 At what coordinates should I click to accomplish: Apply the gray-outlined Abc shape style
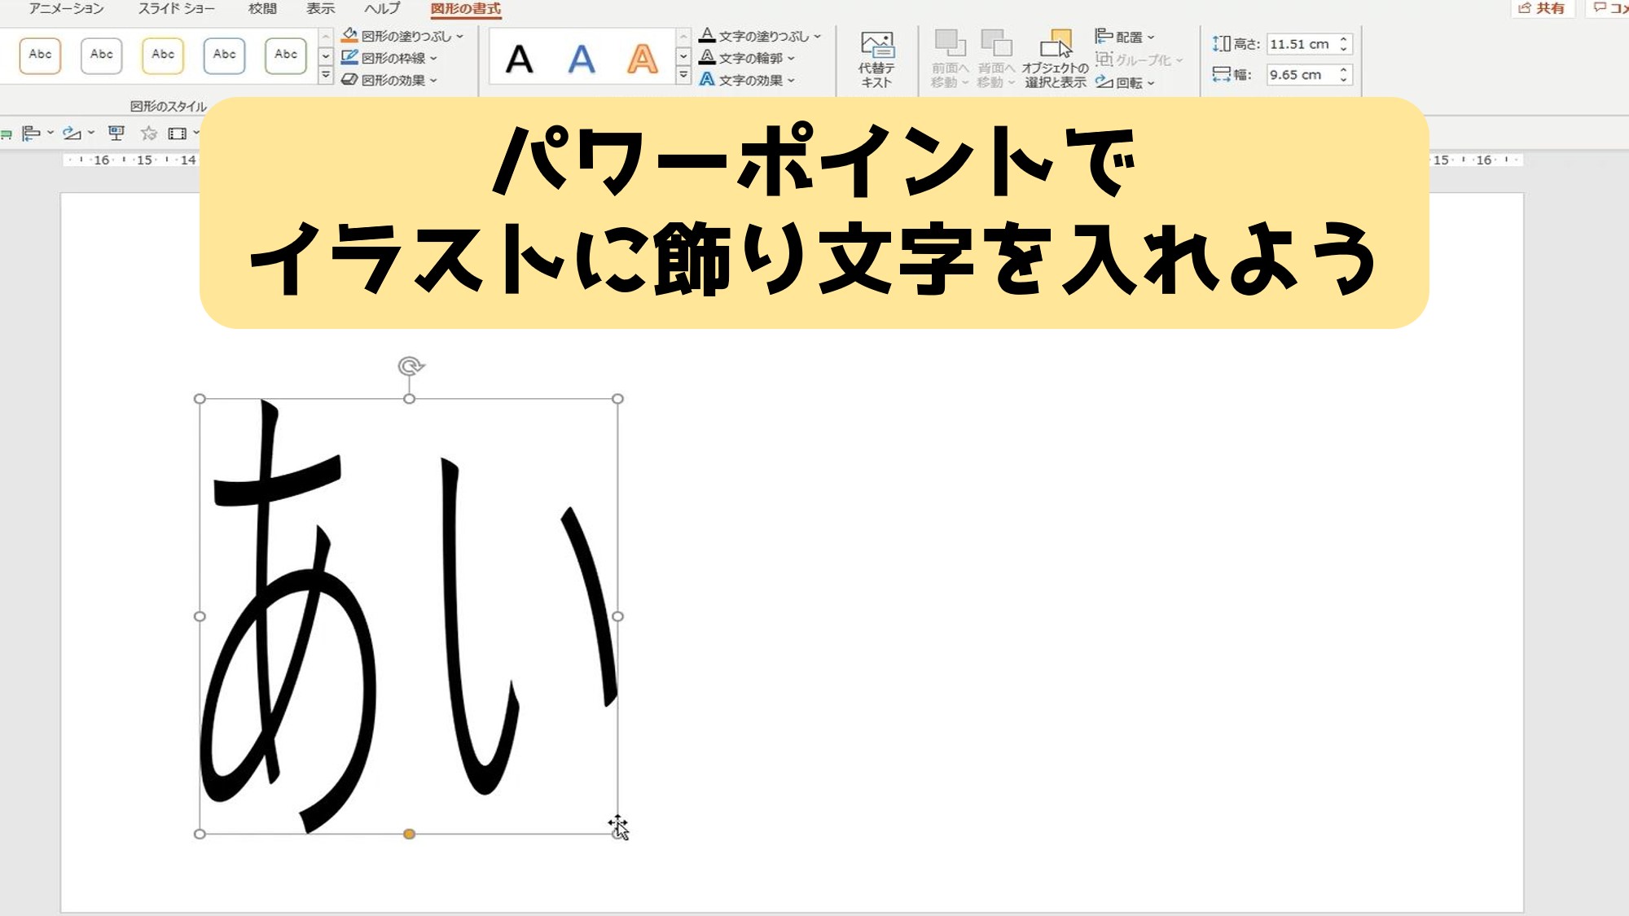[x=102, y=55]
